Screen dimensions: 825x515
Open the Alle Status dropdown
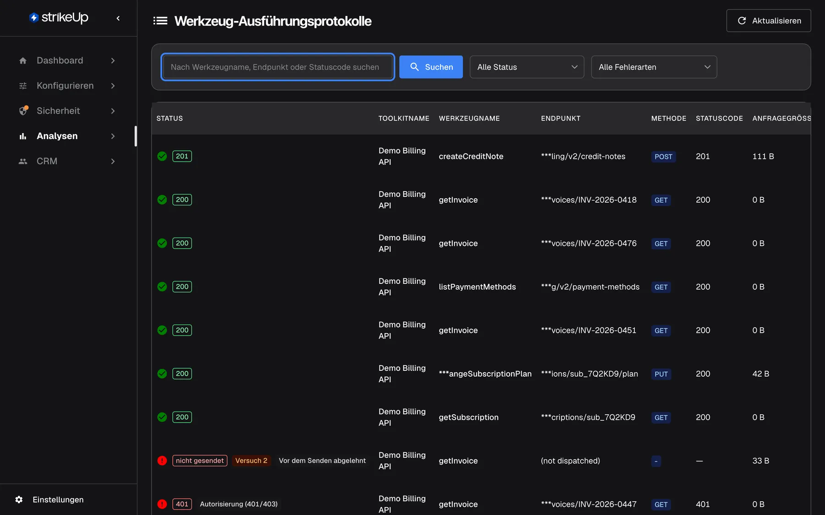[x=527, y=67]
